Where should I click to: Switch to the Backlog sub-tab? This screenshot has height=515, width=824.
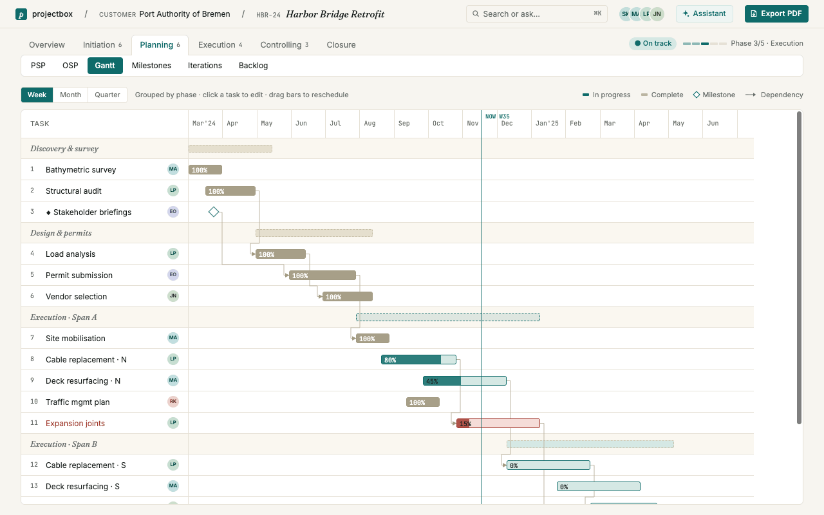253,66
